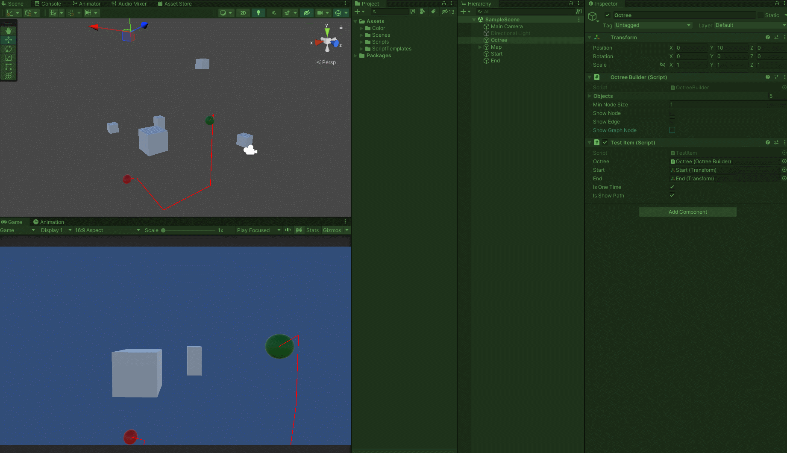Viewport: 787px width, 453px height.
Task: Open Transform preset settings icon
Action: [x=776, y=37]
